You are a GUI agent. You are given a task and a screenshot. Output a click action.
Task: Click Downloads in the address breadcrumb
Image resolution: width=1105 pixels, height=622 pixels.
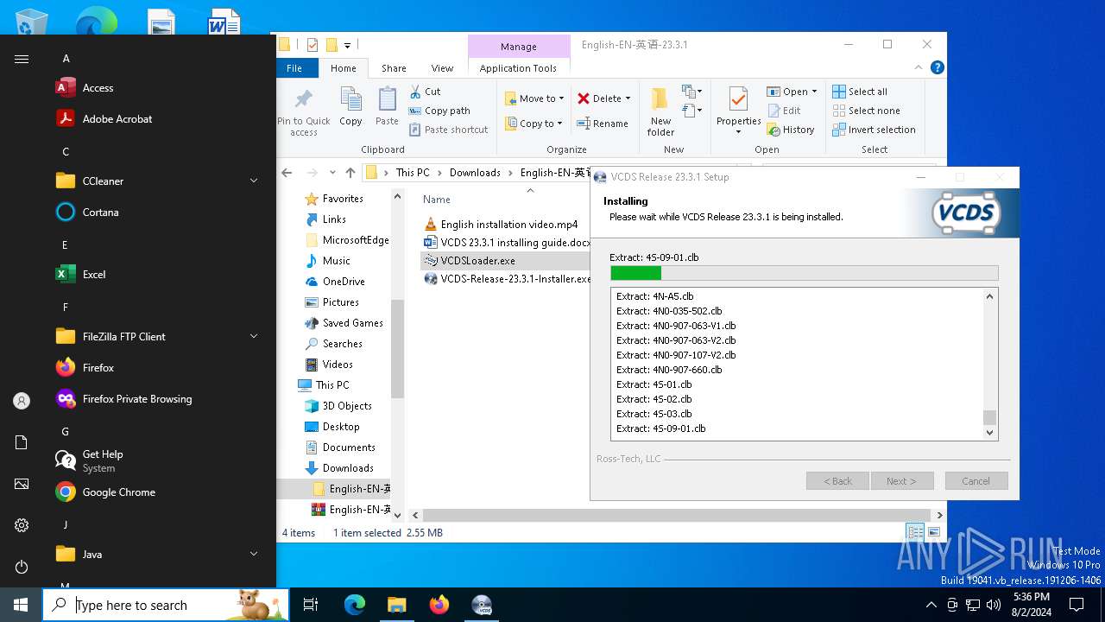475,173
